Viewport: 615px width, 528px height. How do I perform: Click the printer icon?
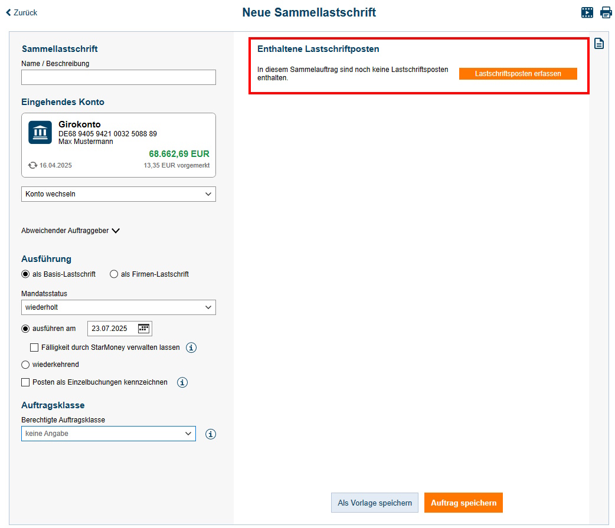(606, 12)
